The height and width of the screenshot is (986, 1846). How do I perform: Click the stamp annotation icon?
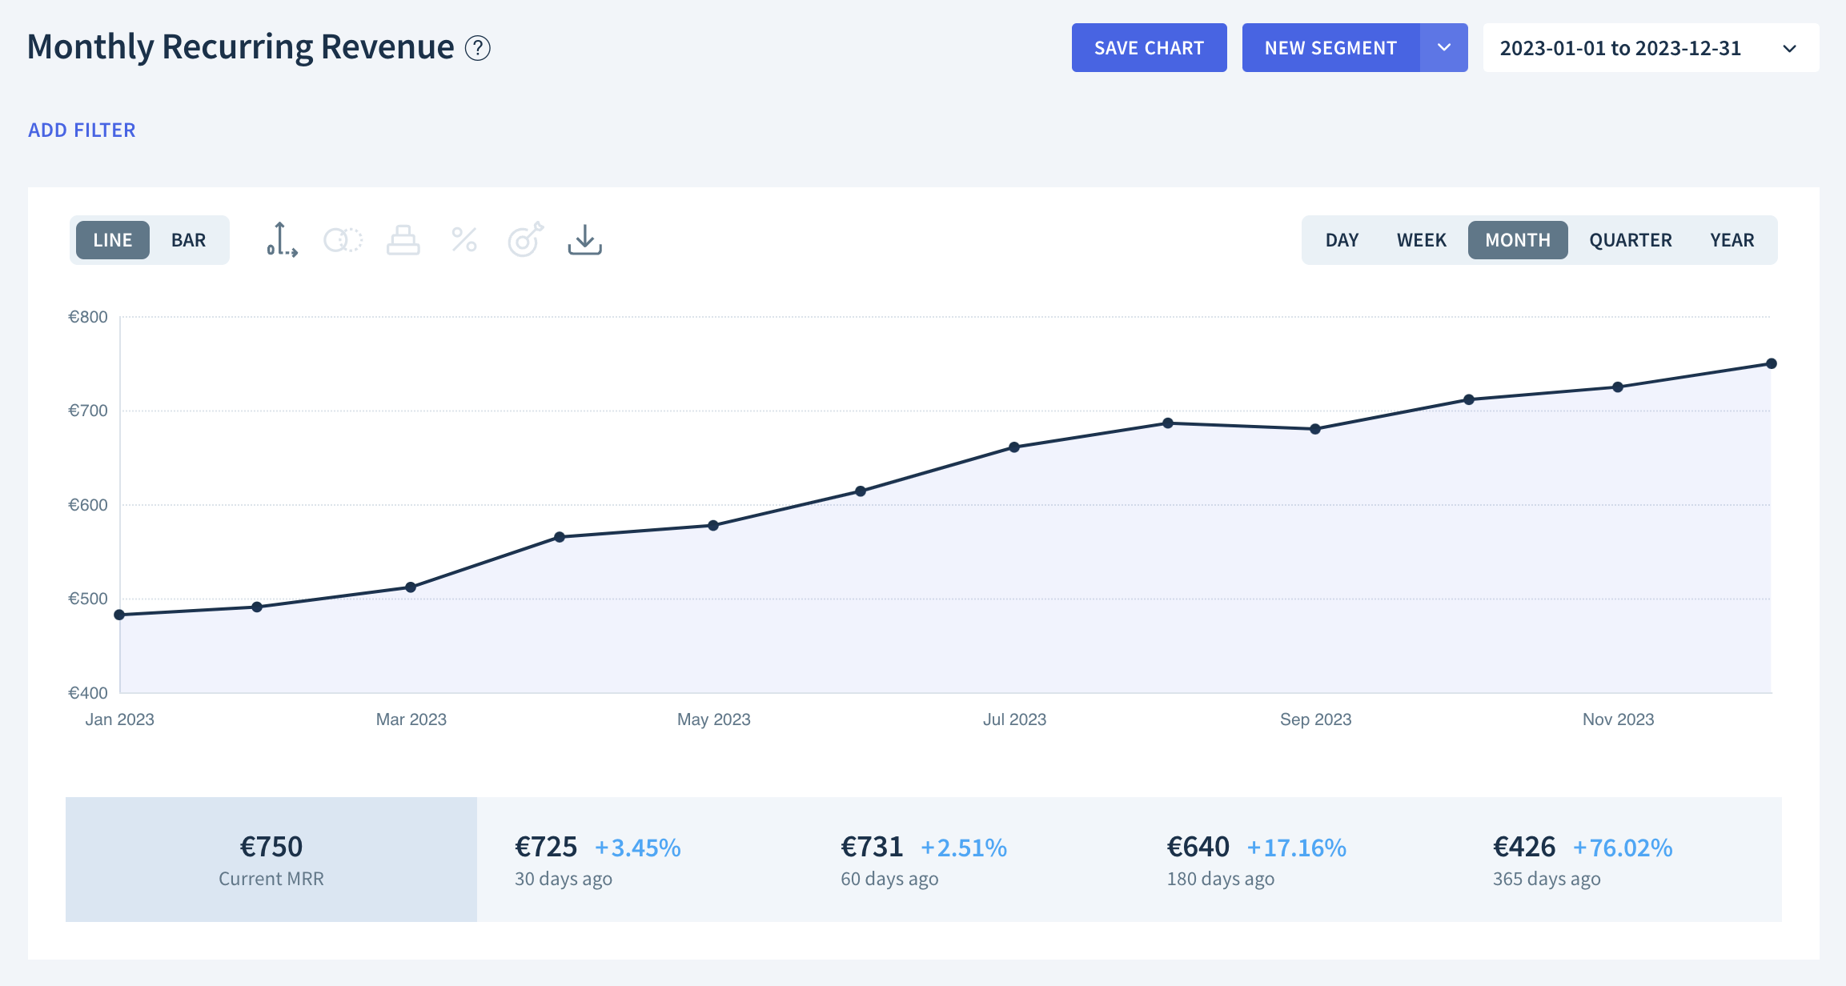click(x=403, y=240)
